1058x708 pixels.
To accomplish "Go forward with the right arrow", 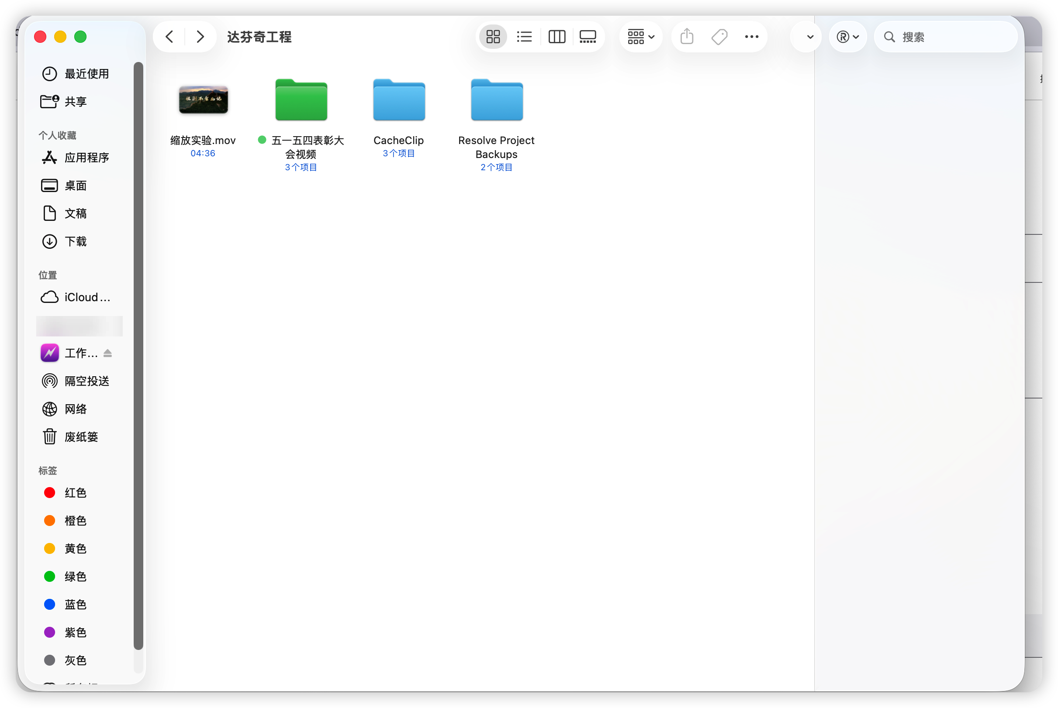I will 200,37.
